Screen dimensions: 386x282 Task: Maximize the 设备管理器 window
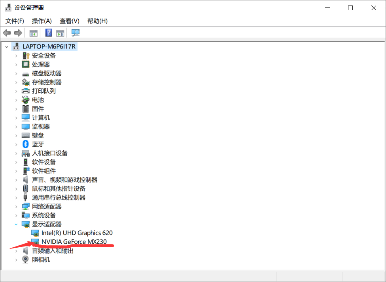350,8
